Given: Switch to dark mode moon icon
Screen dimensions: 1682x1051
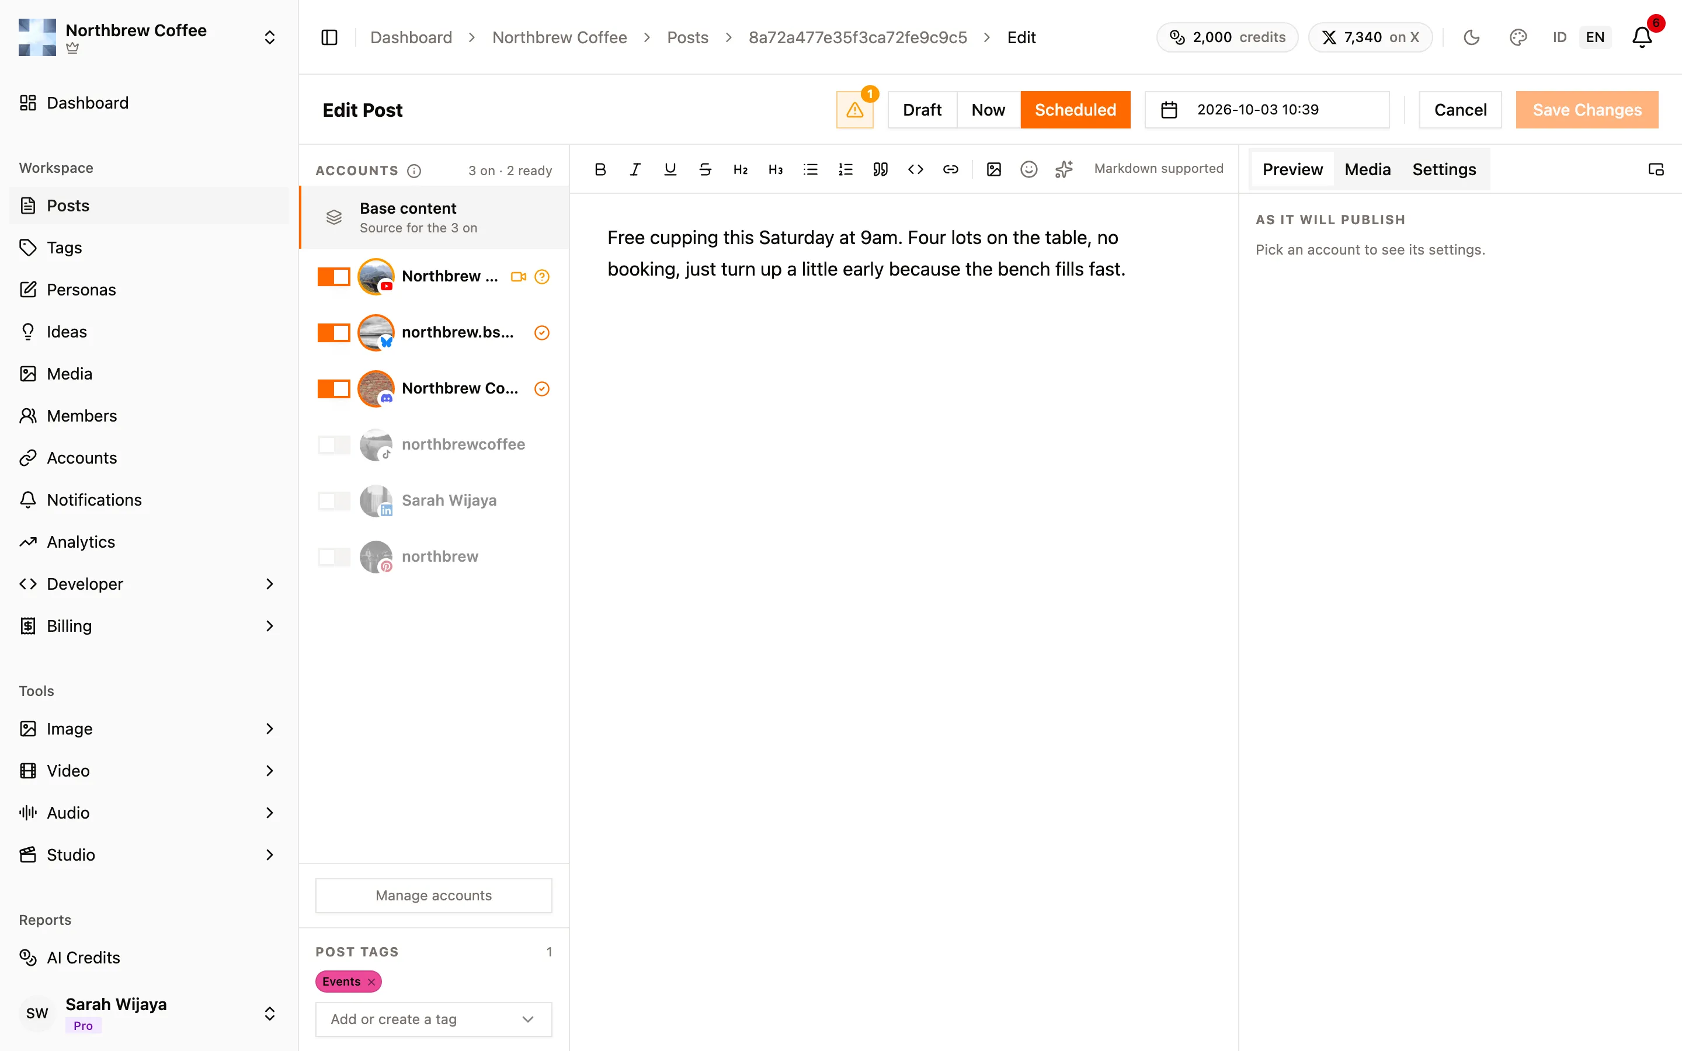Looking at the screenshot, I should pyautogui.click(x=1471, y=37).
